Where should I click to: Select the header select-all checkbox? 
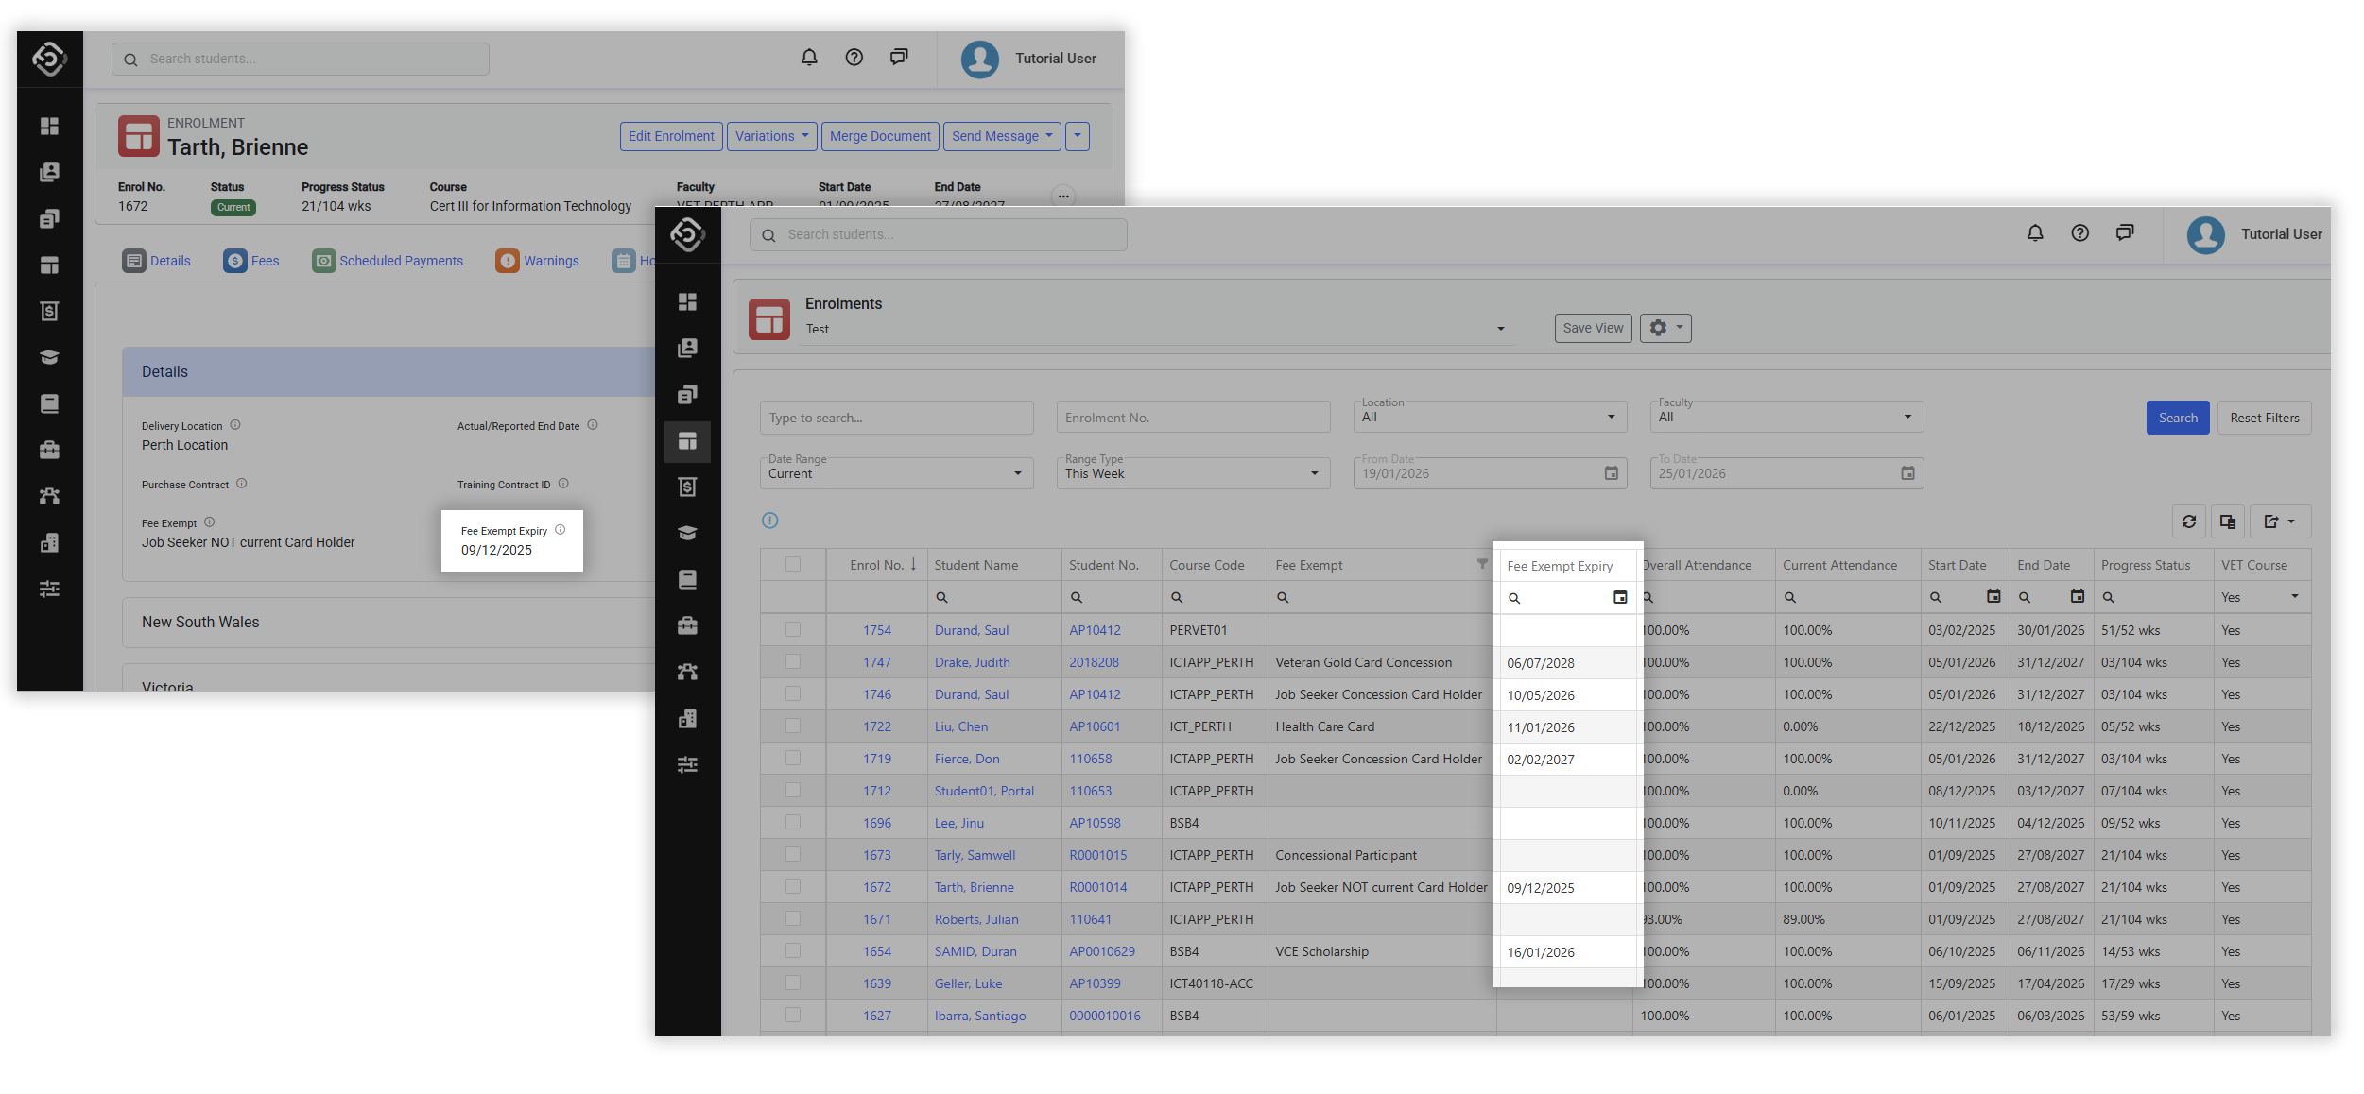coord(793,564)
